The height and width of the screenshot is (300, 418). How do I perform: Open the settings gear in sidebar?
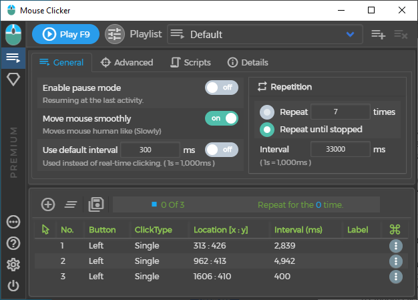point(13,265)
